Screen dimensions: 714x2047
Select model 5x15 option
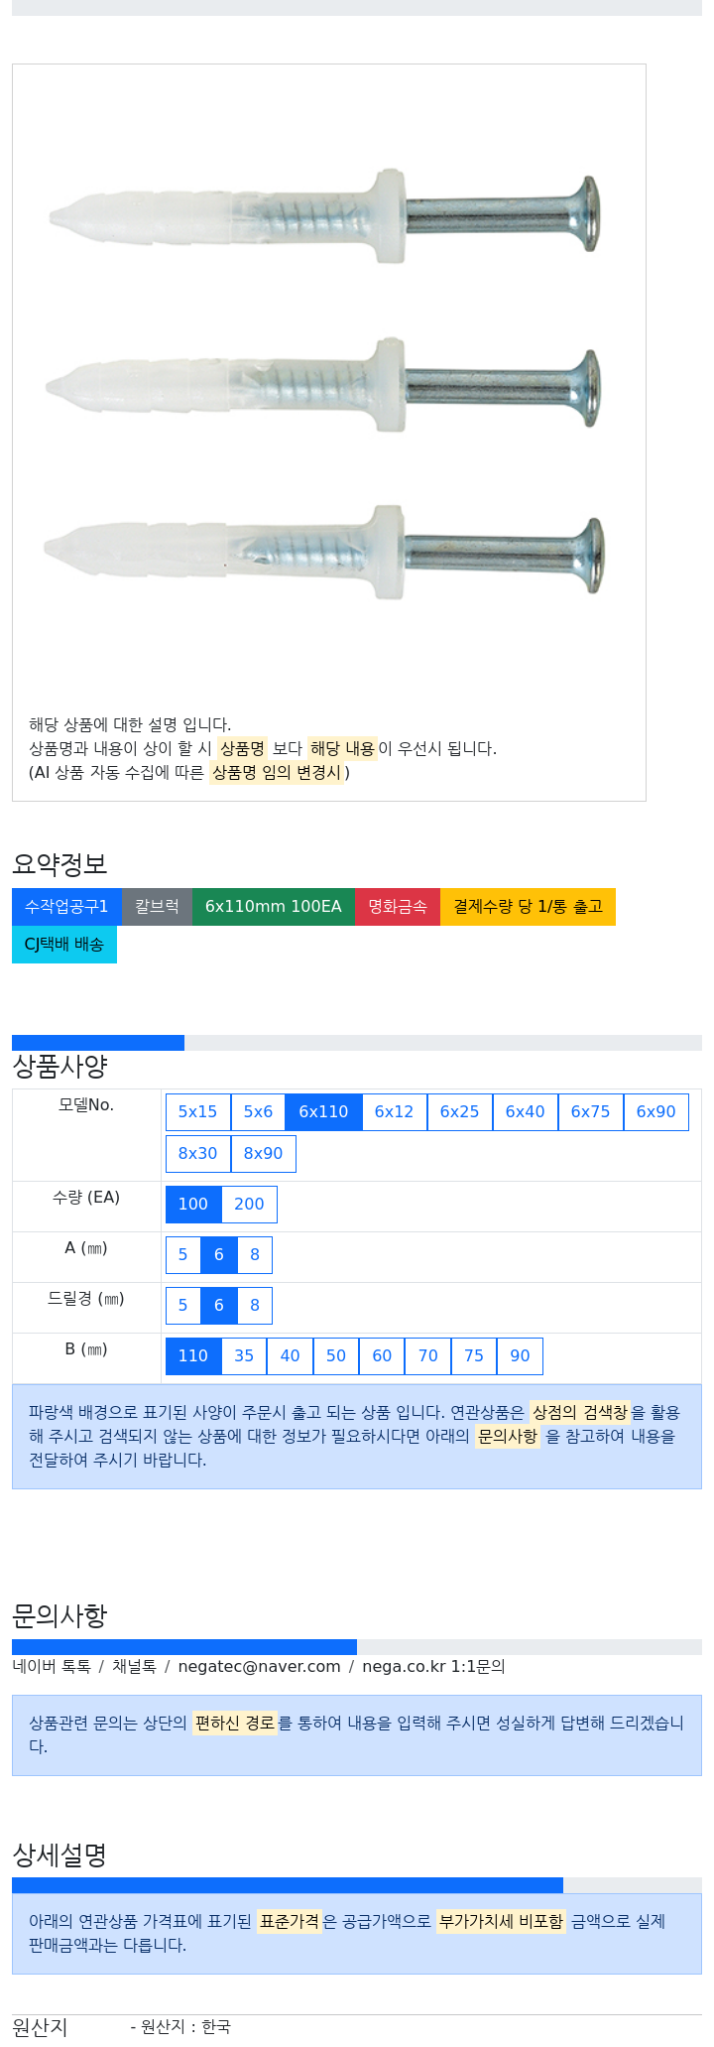click(x=197, y=1112)
